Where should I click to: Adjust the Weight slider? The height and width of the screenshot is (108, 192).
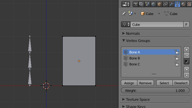point(155,91)
